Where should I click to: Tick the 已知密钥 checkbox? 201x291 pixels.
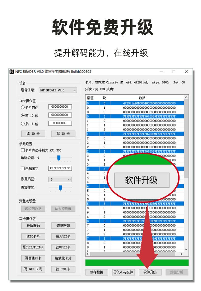pos(23,168)
